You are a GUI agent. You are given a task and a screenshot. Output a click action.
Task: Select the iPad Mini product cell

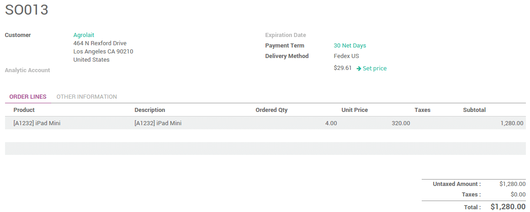pyautogui.click(x=37, y=123)
